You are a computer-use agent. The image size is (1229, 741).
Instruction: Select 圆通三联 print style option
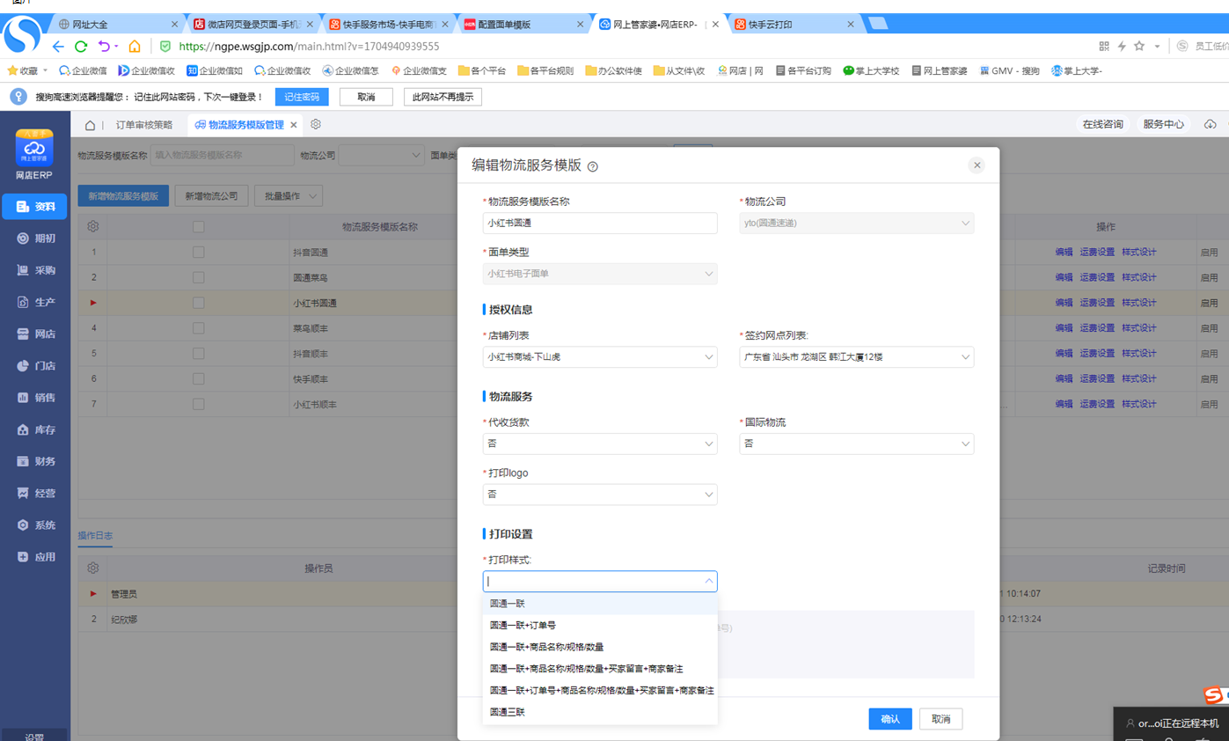coord(600,712)
